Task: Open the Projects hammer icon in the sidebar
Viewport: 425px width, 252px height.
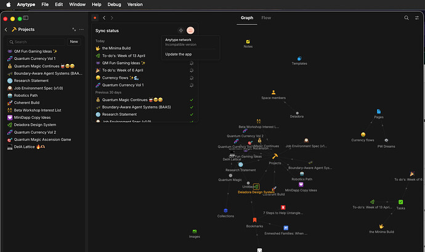Action: click(x=14, y=30)
